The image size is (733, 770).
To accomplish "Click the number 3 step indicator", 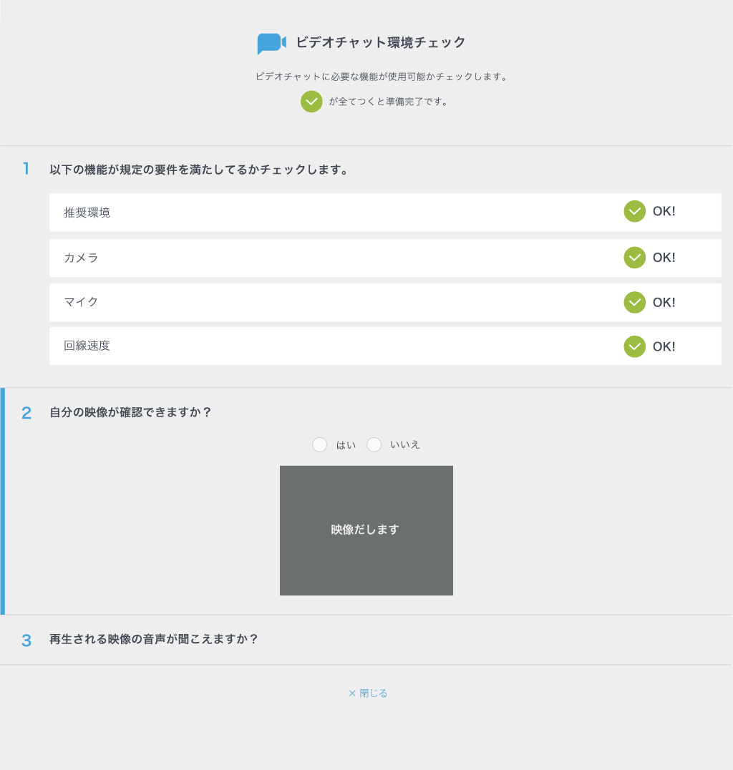I will [x=26, y=640].
